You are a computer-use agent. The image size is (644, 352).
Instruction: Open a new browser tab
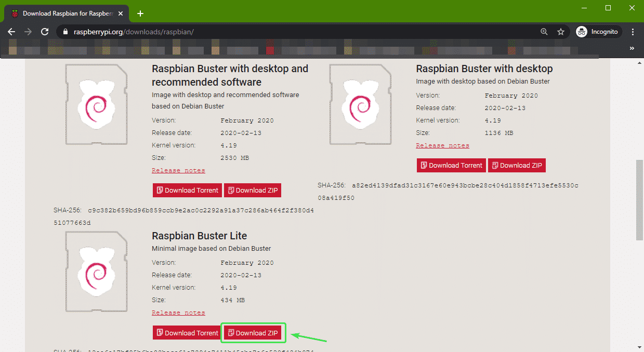pyautogui.click(x=140, y=13)
